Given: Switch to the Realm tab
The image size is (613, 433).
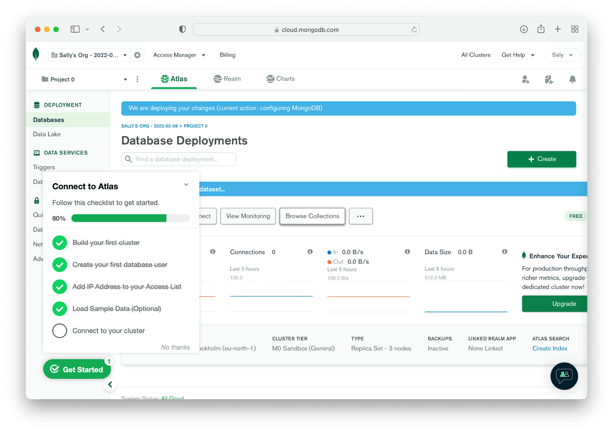Looking at the screenshot, I should (227, 79).
